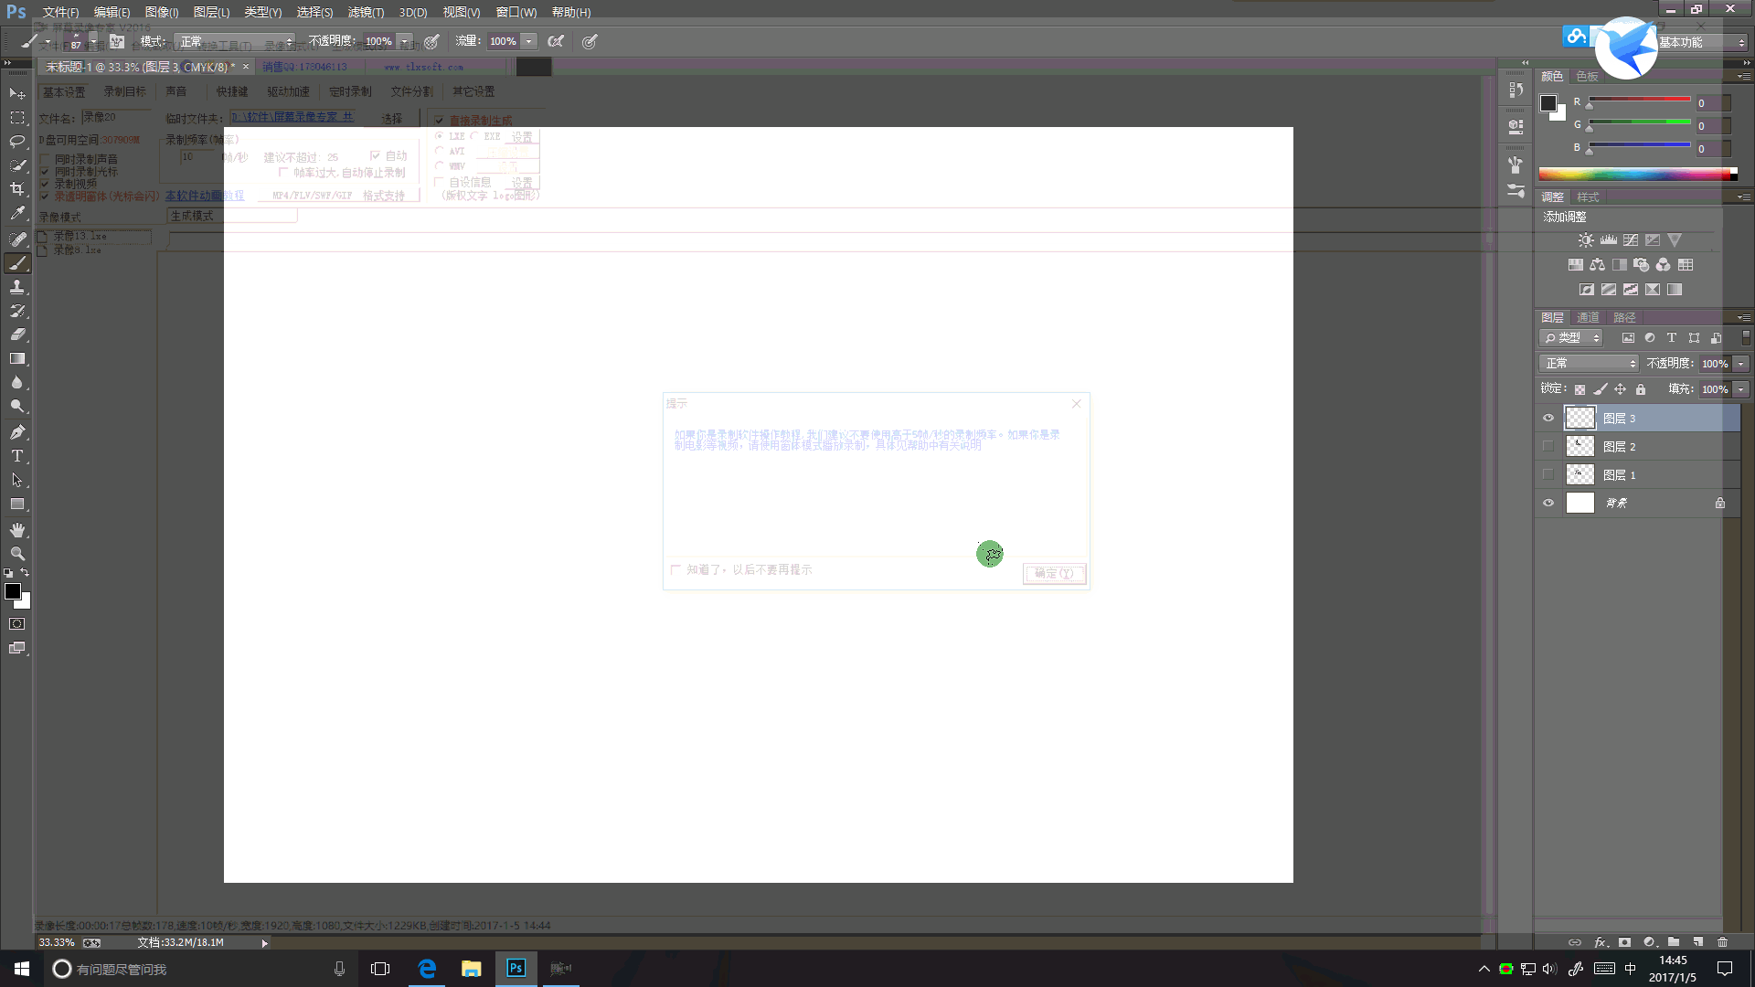Add a Color Balance adjustment

pyautogui.click(x=1598, y=265)
